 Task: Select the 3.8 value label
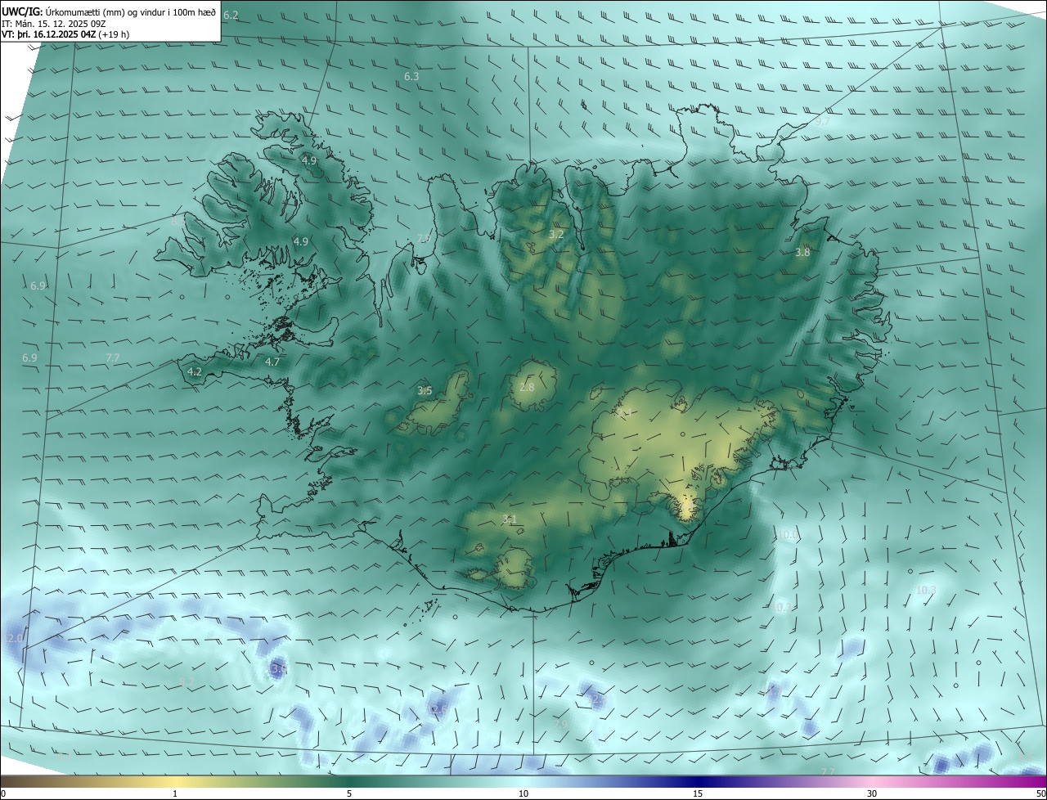coord(802,253)
